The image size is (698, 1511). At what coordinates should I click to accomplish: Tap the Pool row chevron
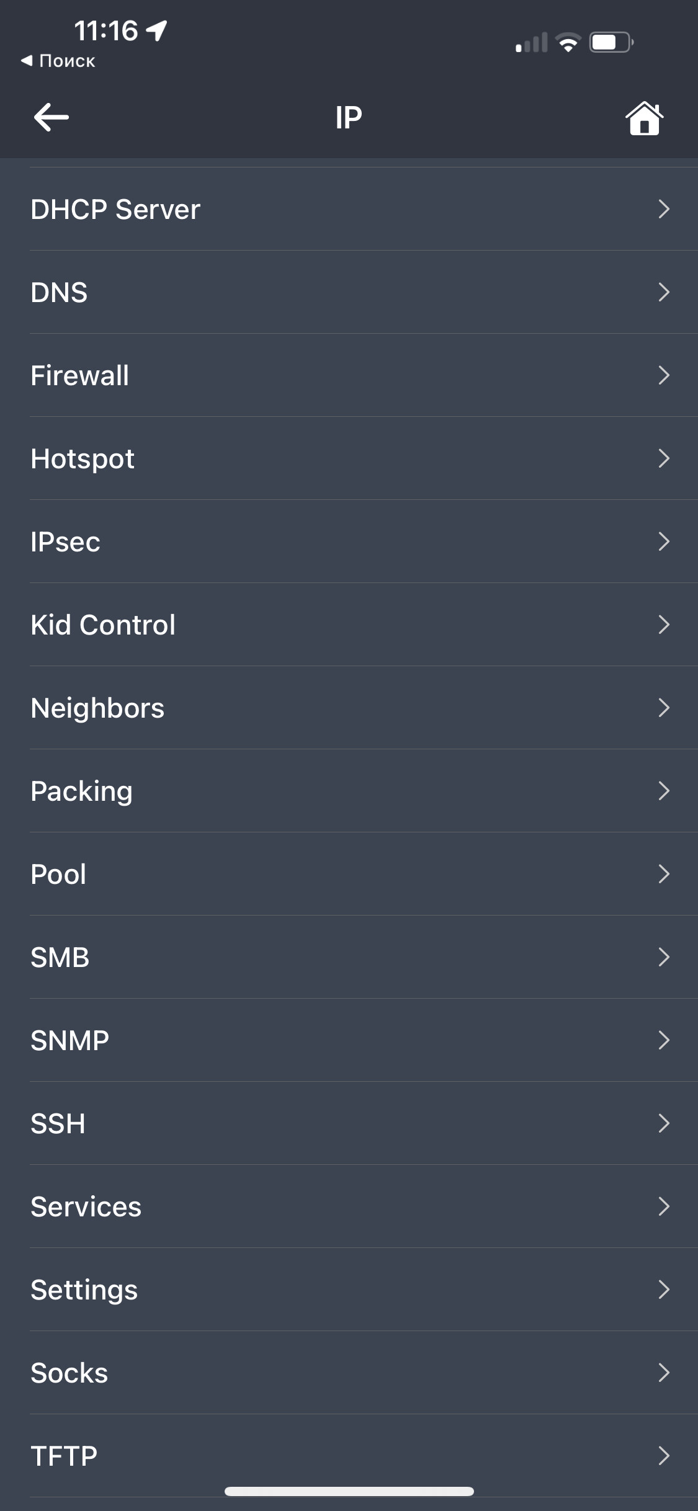click(663, 874)
